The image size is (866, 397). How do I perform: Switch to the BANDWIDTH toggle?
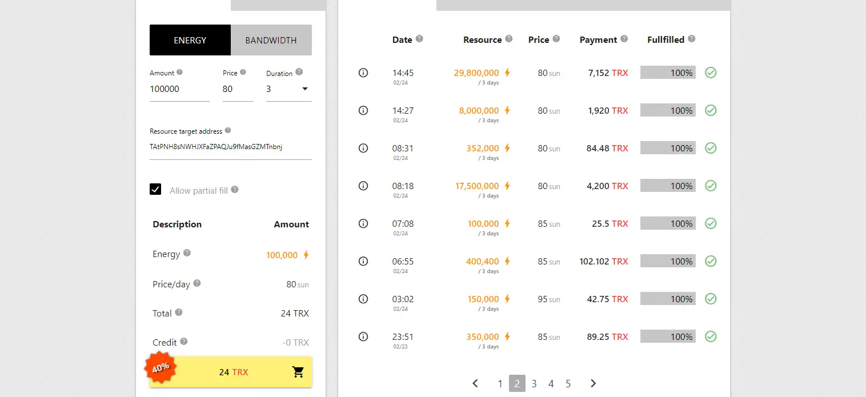pyautogui.click(x=271, y=40)
